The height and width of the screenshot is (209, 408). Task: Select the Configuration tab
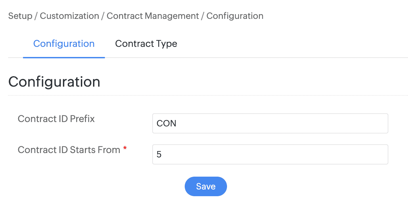click(x=64, y=44)
